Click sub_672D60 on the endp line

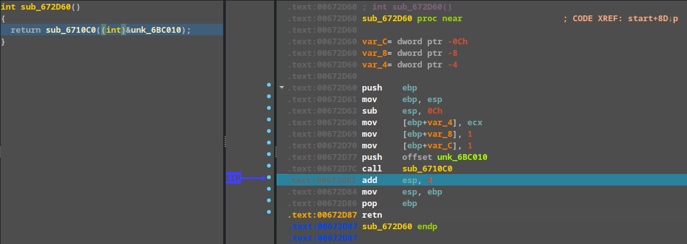click(387, 227)
